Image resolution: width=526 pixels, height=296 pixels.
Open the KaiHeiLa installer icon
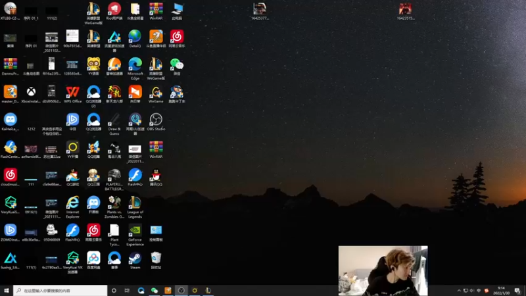click(11, 122)
